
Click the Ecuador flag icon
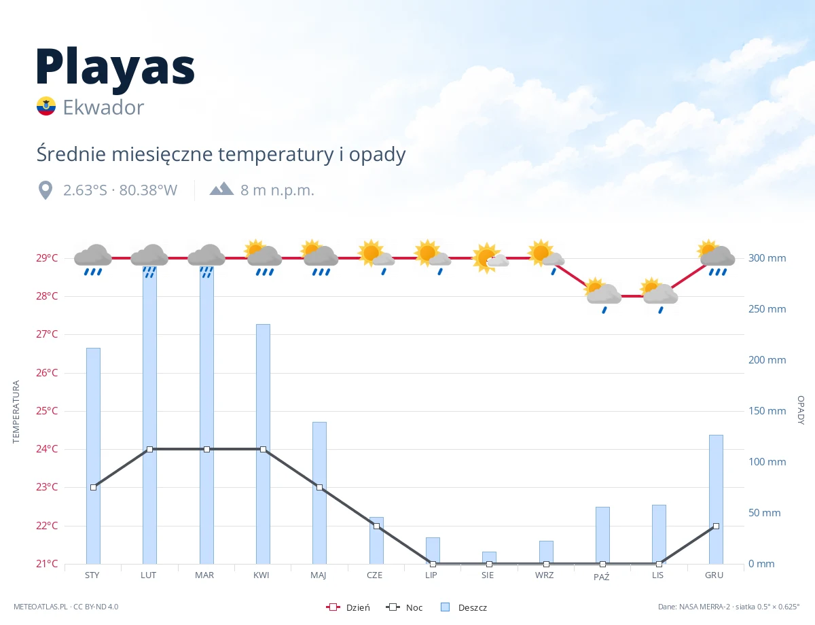click(46, 106)
